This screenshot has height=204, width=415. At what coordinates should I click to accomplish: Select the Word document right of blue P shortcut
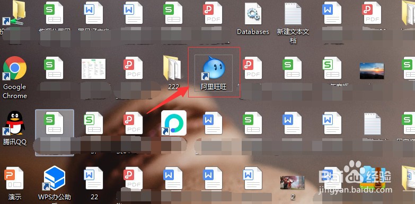click(x=213, y=123)
